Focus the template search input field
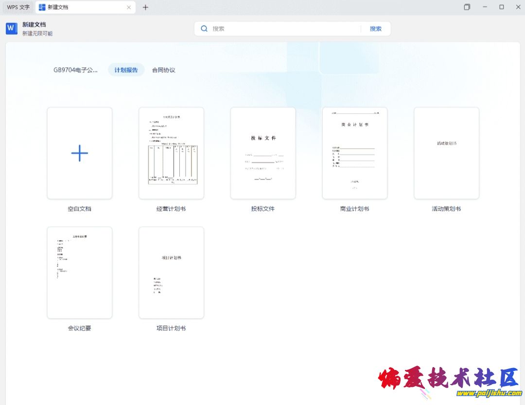This screenshot has width=525, height=405. 284,29
